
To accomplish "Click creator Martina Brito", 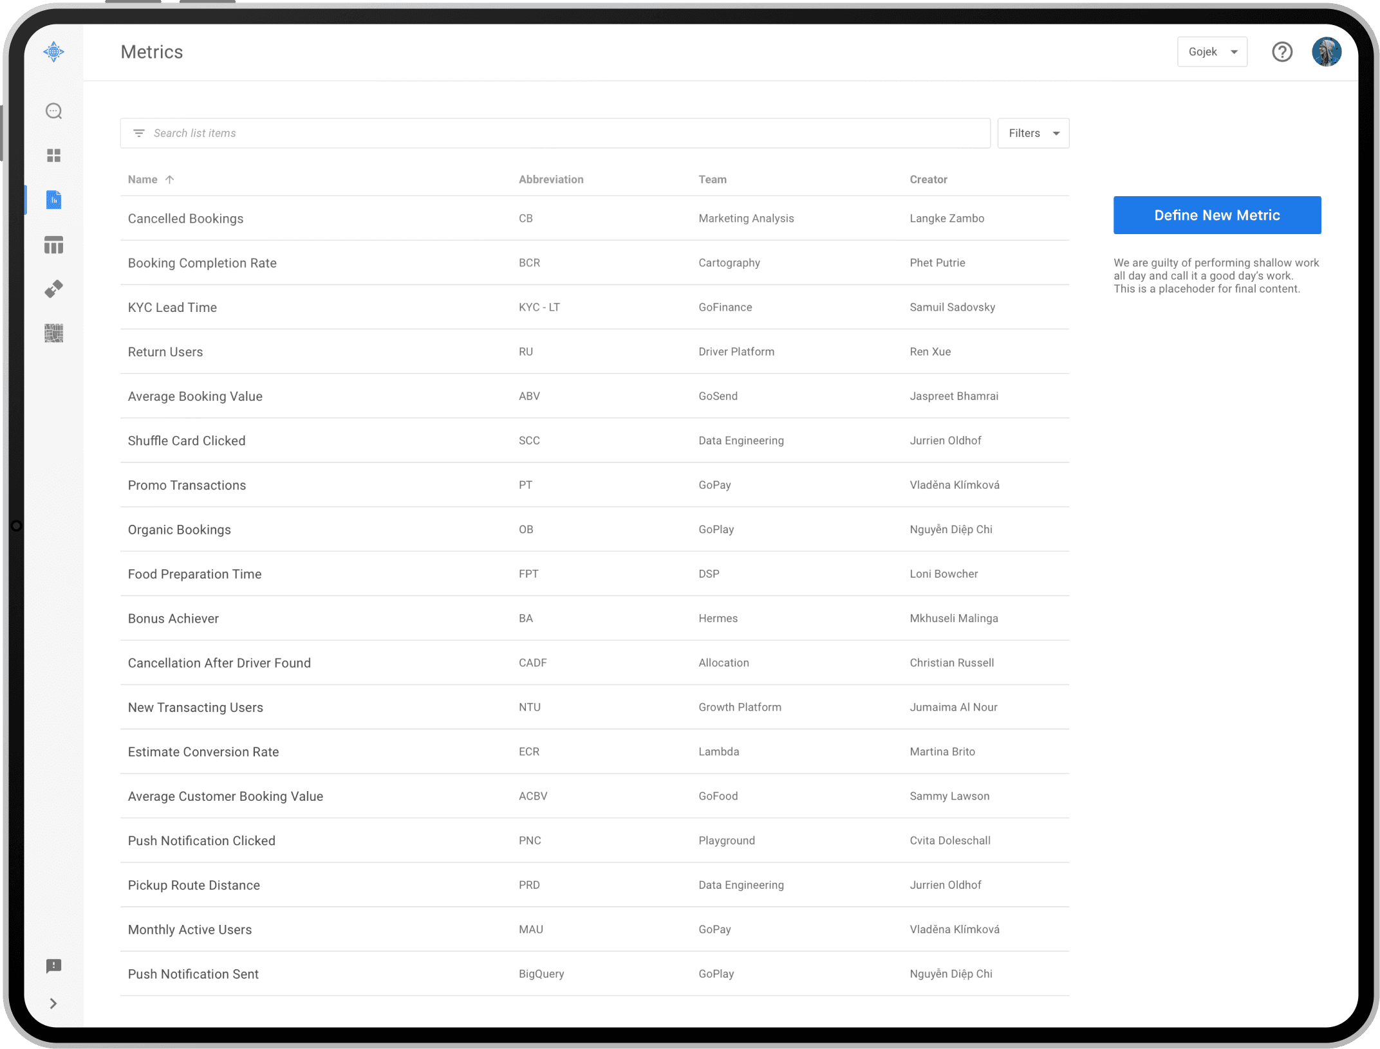I will point(942,751).
